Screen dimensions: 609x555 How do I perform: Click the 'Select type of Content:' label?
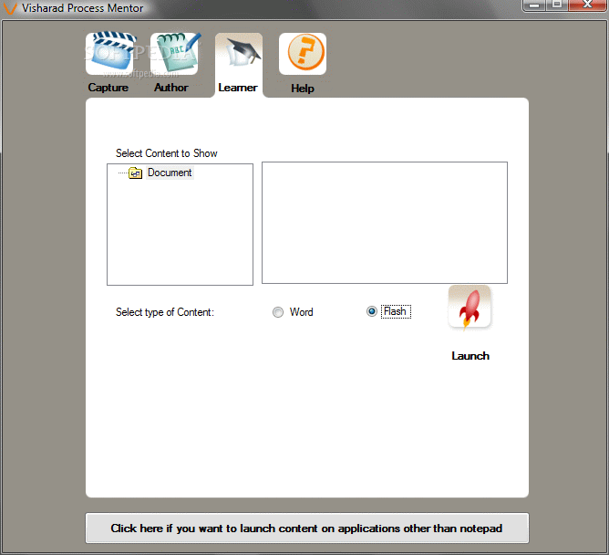[165, 312]
